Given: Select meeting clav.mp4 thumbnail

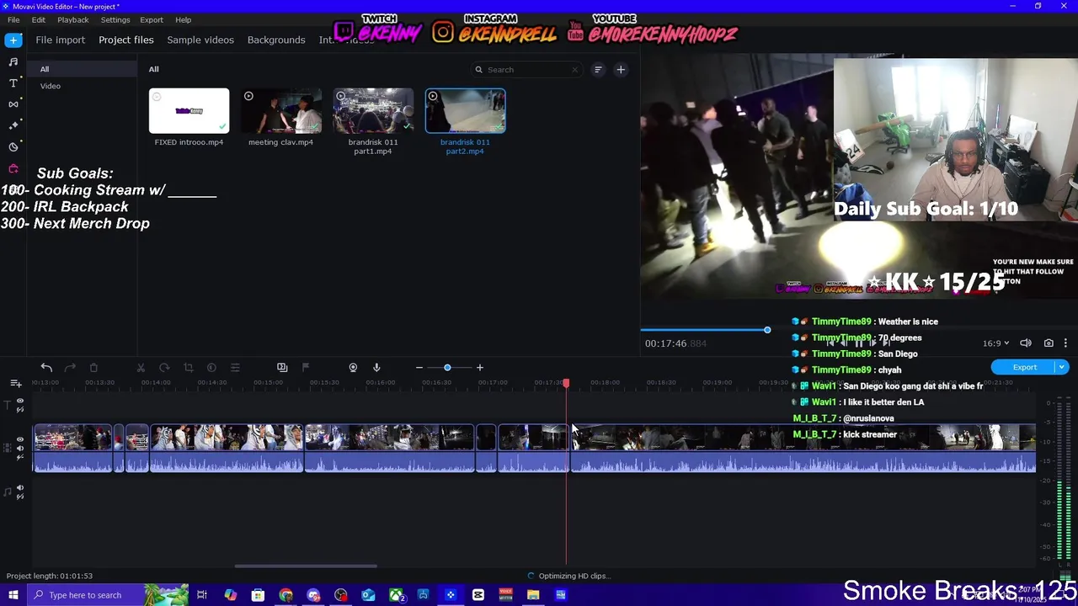Looking at the screenshot, I should [x=281, y=110].
